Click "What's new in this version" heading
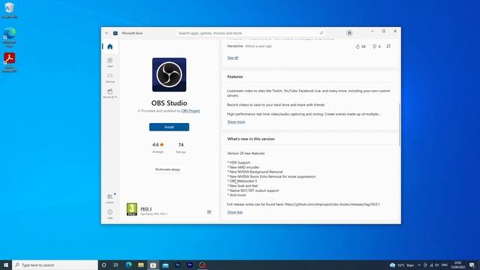Viewport: 480px width, 270px height. [250, 139]
